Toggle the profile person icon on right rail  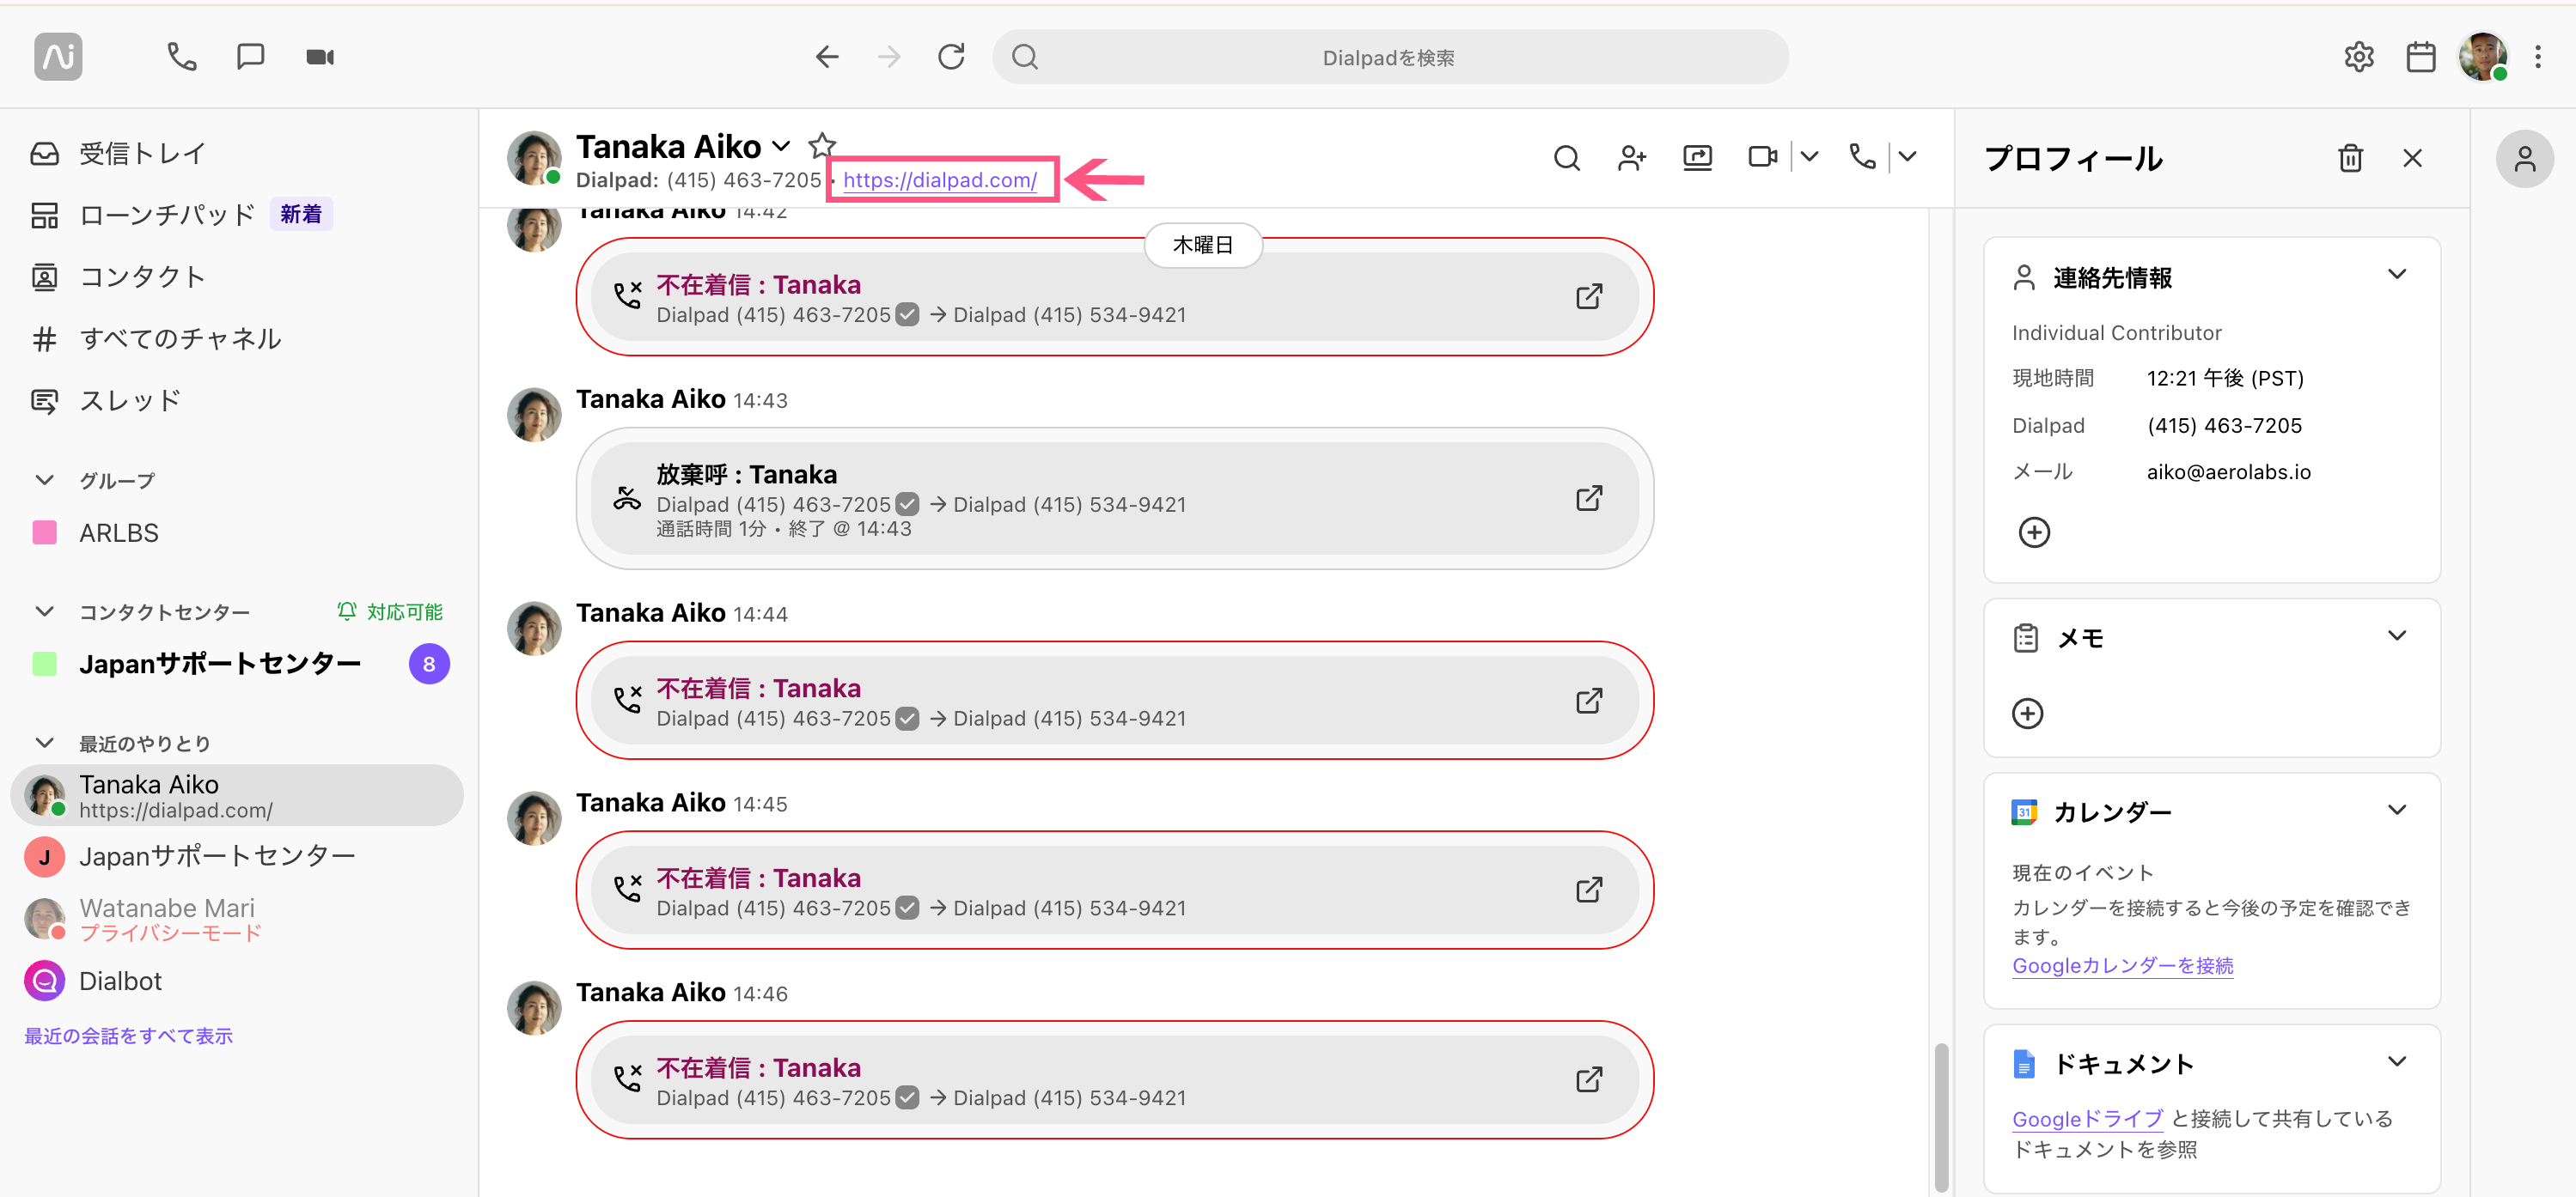pos(2524,159)
